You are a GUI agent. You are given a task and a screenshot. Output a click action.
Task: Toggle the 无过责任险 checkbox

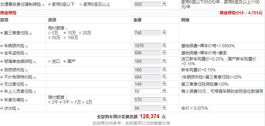[1, 84]
